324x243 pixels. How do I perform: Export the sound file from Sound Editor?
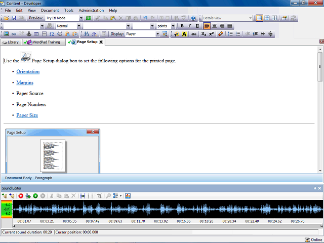point(12,196)
